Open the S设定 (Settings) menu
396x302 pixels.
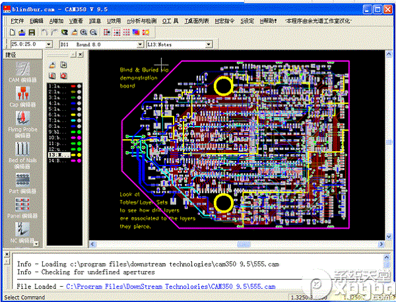coord(247,21)
